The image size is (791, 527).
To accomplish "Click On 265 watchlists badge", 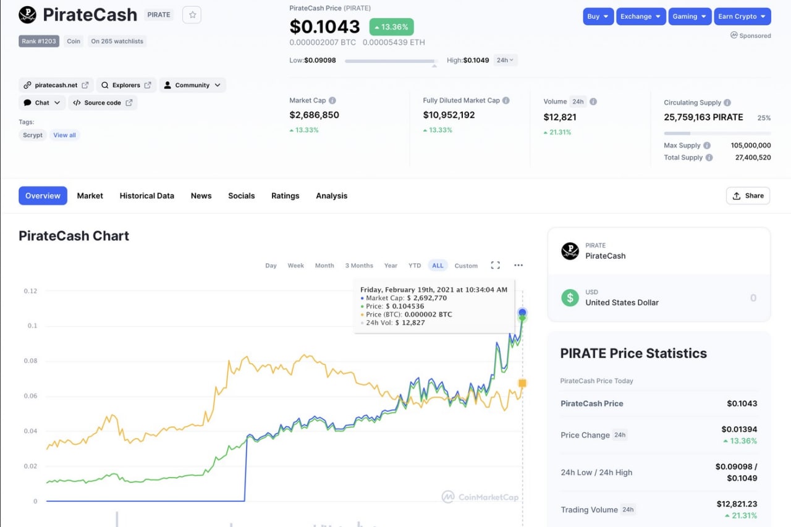I will tap(117, 41).
